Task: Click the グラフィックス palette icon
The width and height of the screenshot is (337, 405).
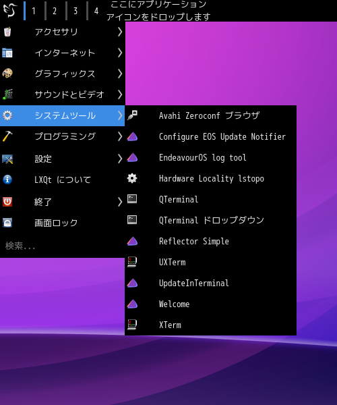Action: [x=7, y=74]
